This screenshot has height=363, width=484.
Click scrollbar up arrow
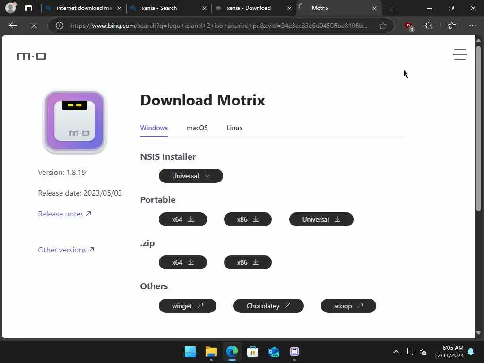click(478, 41)
